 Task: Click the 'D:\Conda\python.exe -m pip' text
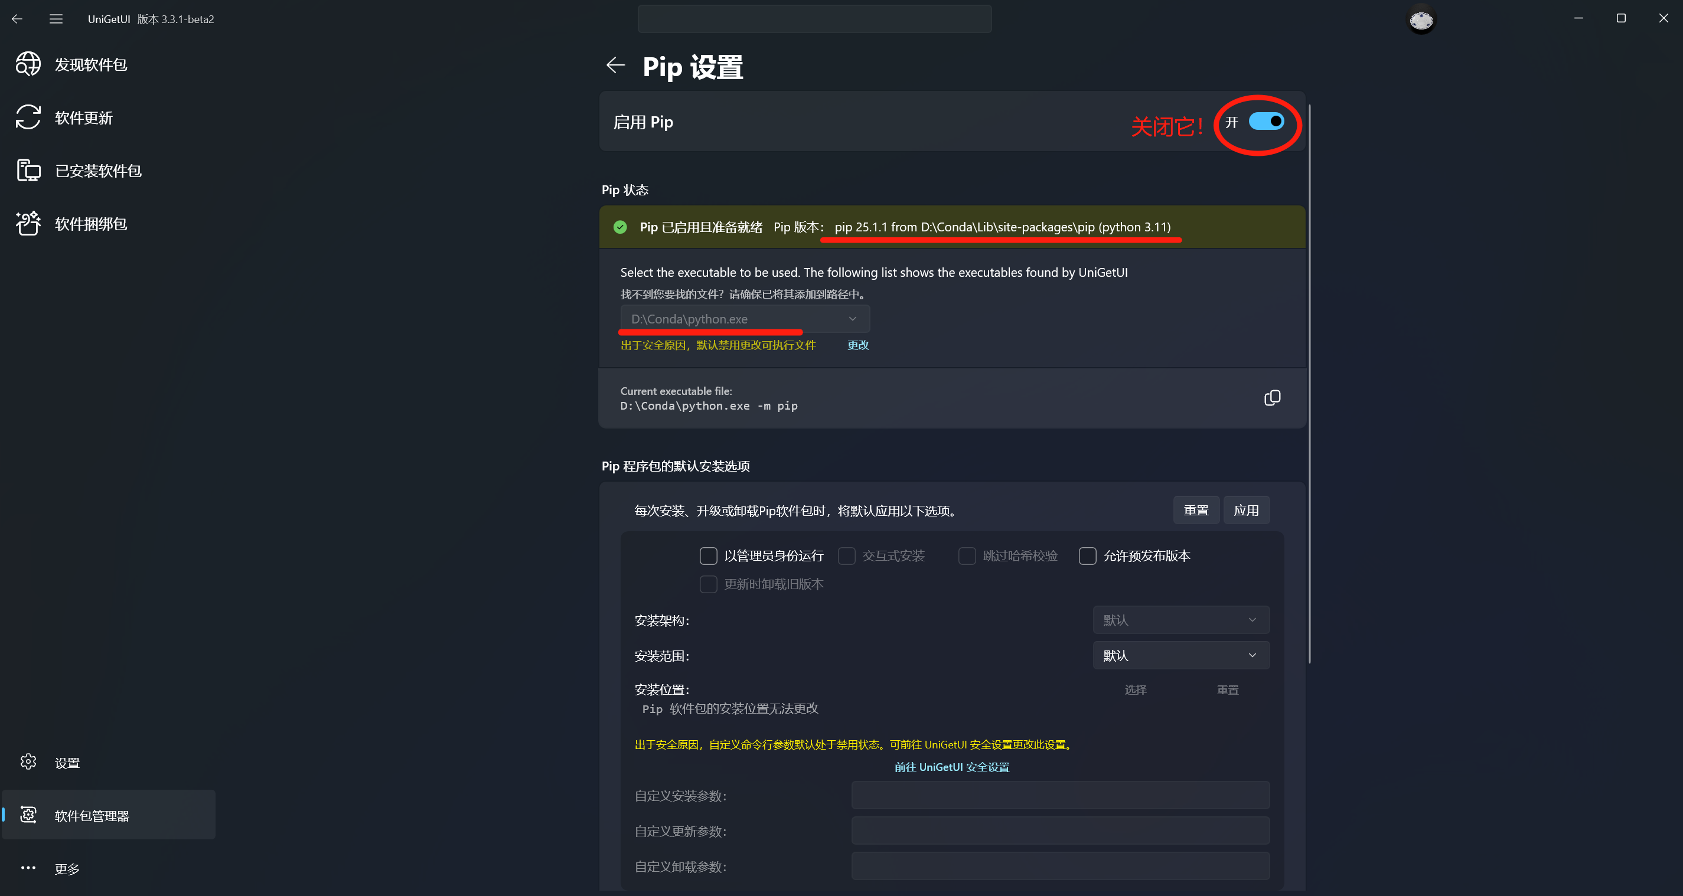pos(709,406)
